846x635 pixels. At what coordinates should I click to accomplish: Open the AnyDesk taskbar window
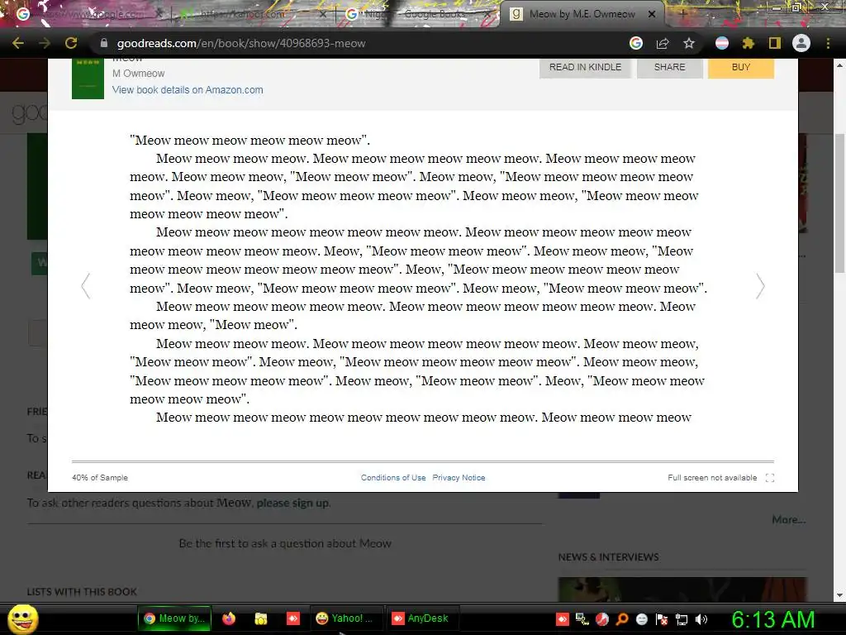(422, 618)
